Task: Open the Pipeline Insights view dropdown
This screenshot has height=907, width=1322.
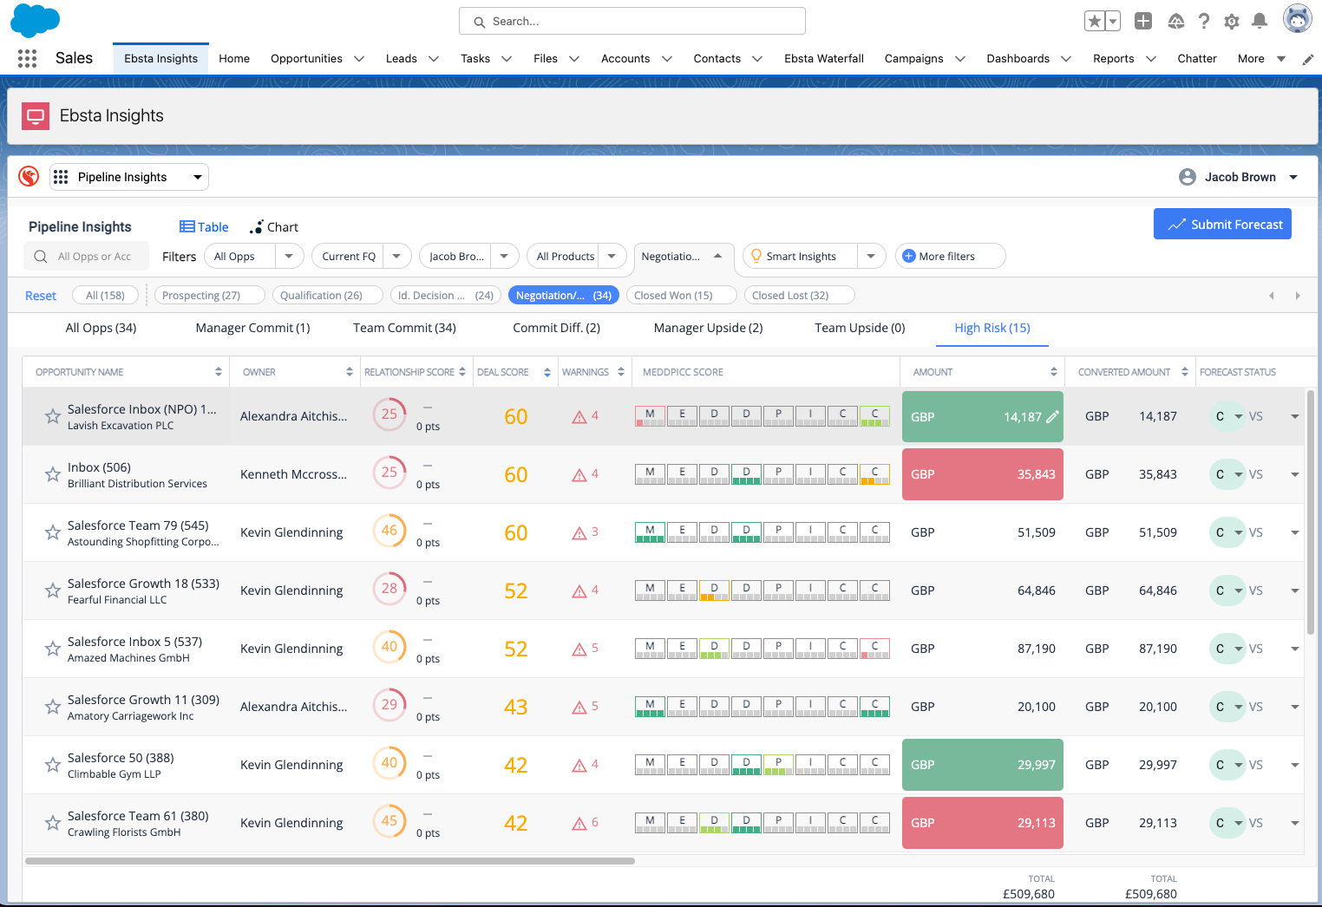Action: [x=129, y=177]
